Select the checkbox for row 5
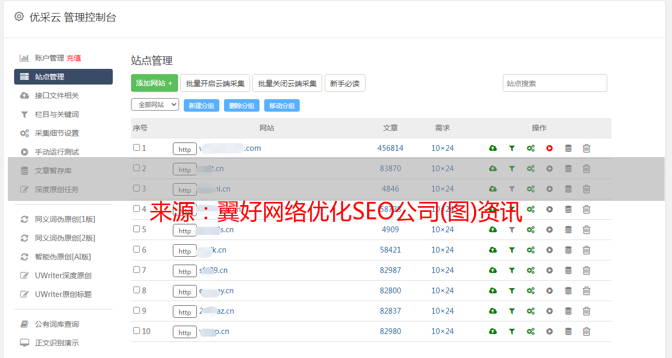Viewport: 672px width, 358px height. (136, 229)
